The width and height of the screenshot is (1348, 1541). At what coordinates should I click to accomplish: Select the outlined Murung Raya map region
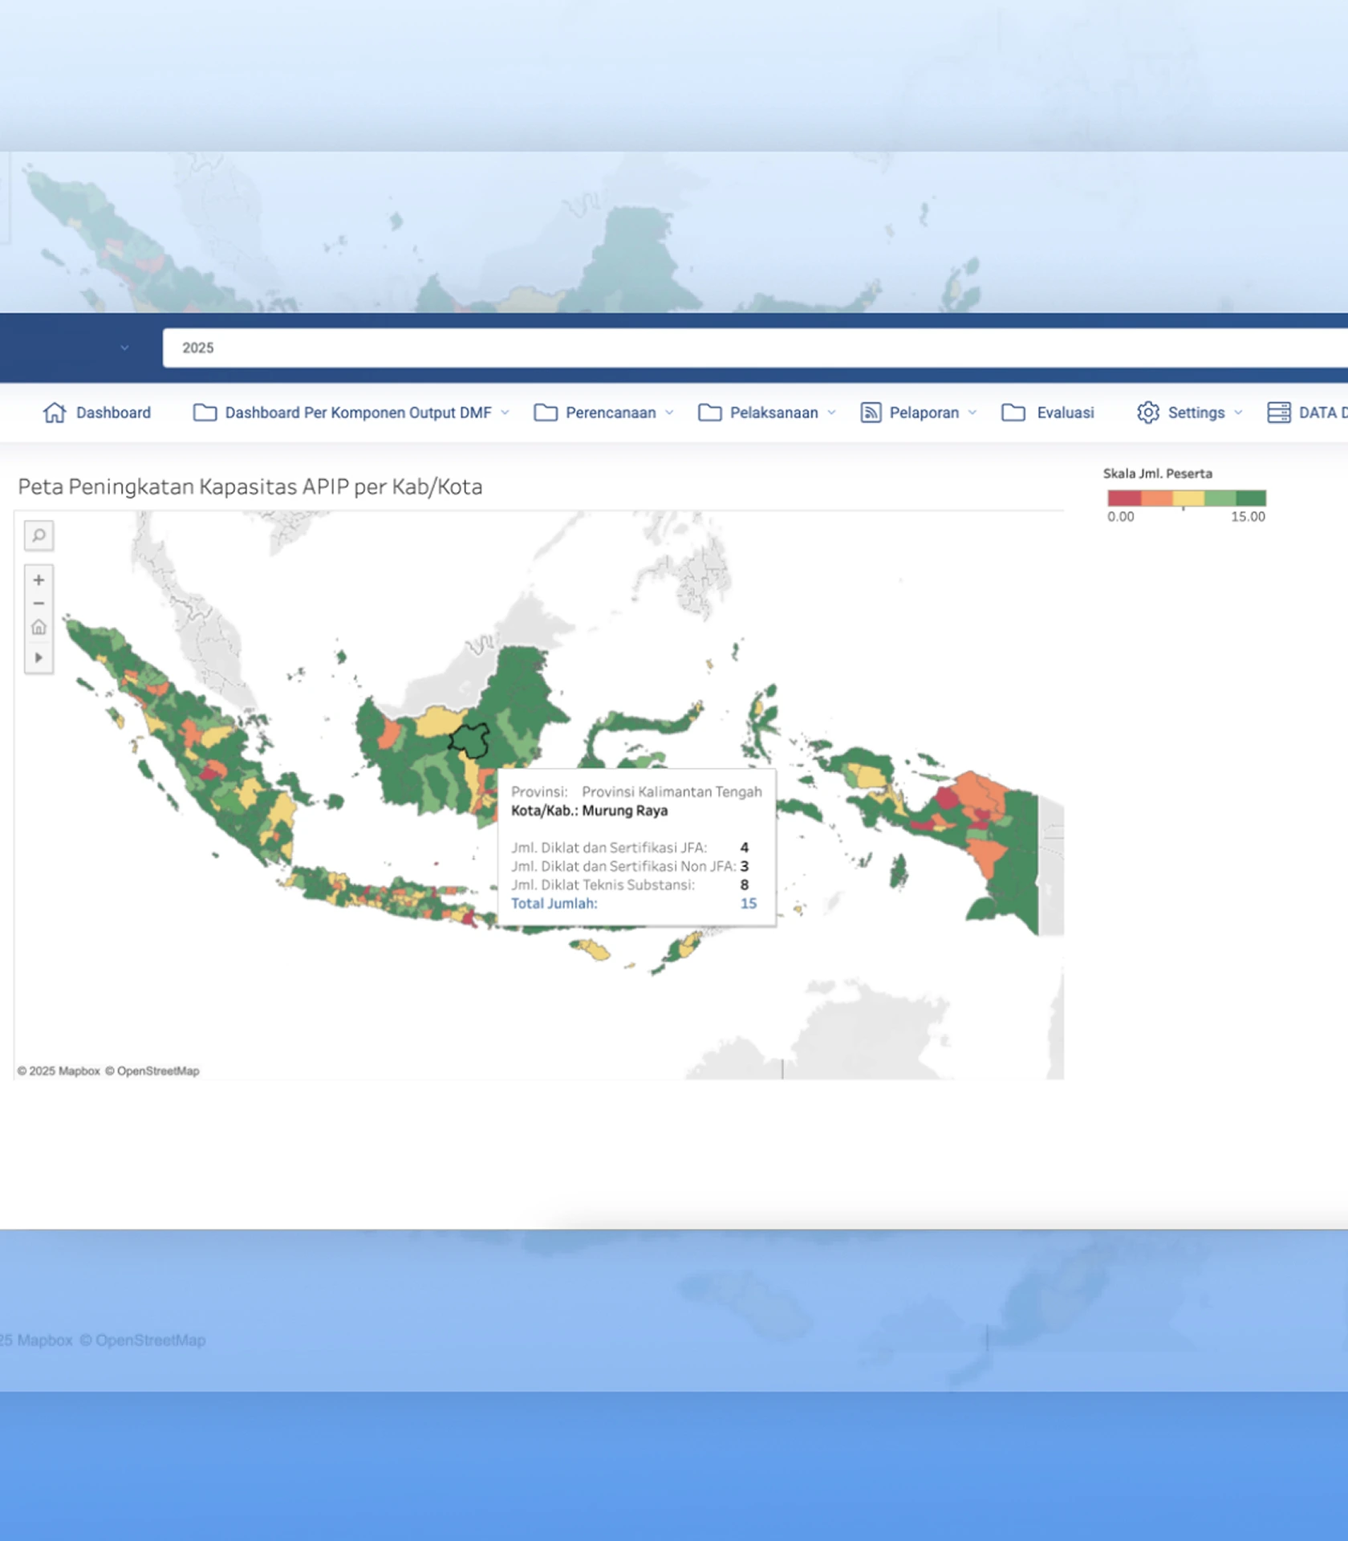pyautogui.click(x=469, y=739)
